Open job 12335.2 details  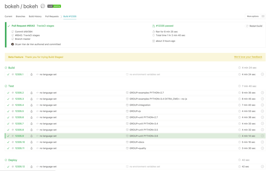(19, 93)
